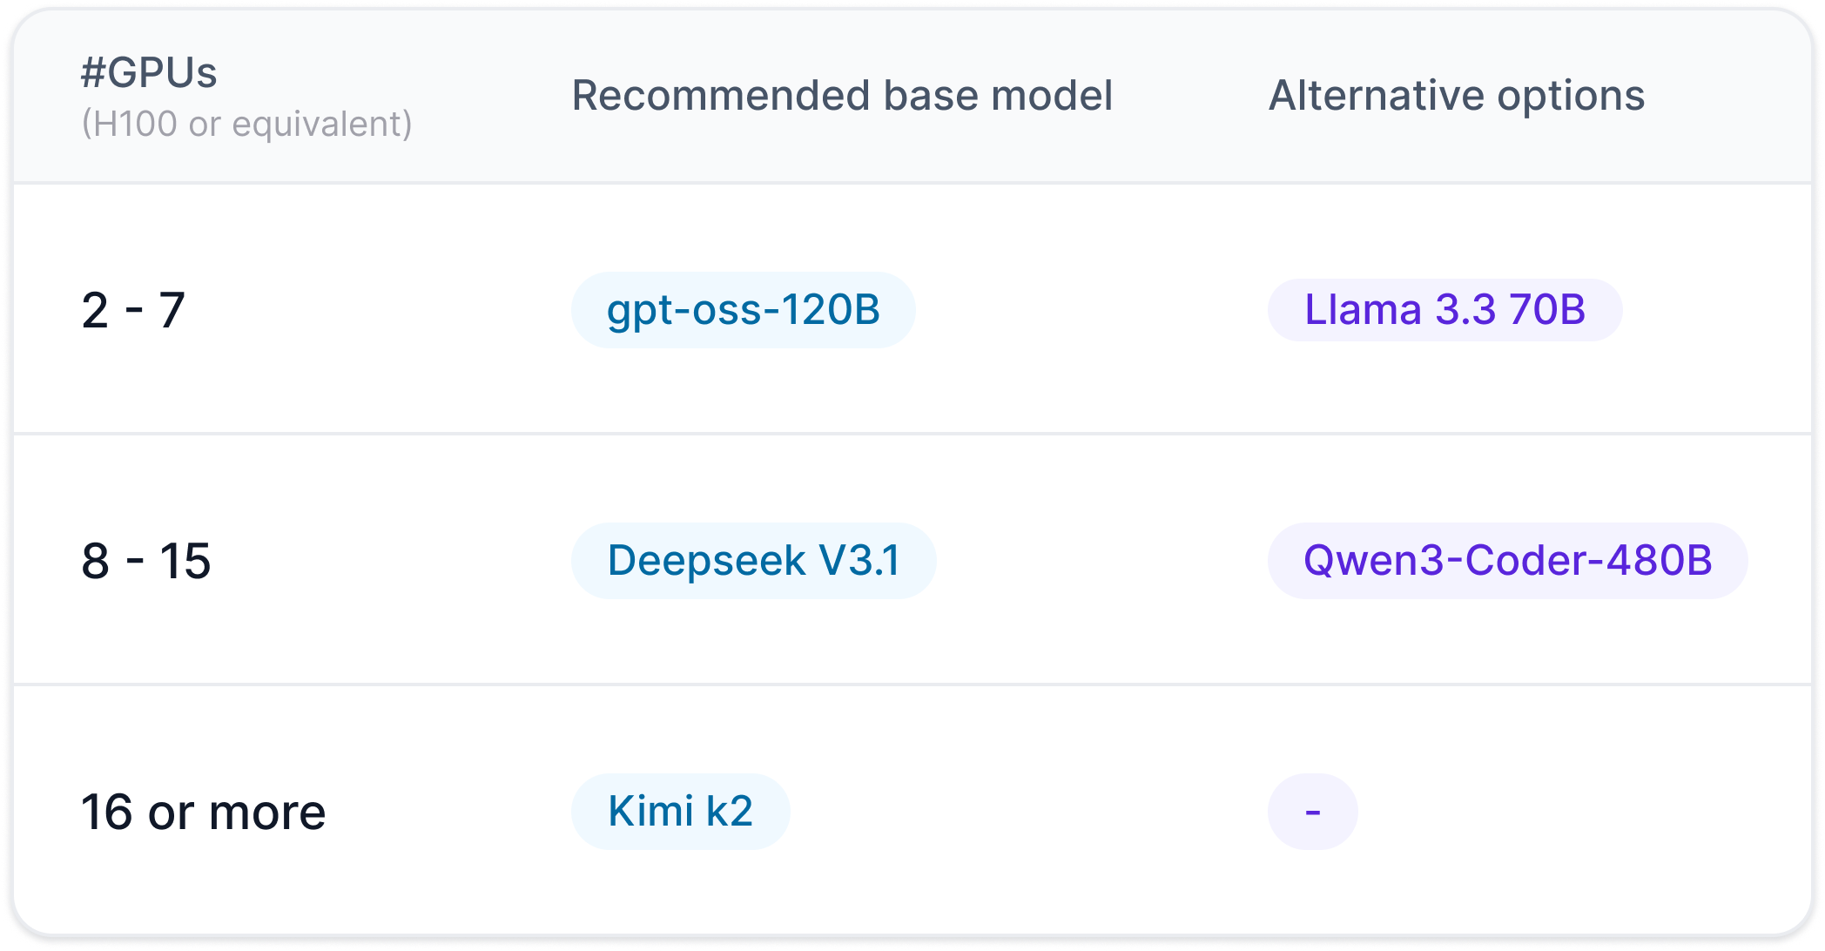Click divider between 2 - 7 and 8 - 15 rows
The width and height of the screenshot is (1825, 951).
click(x=912, y=433)
